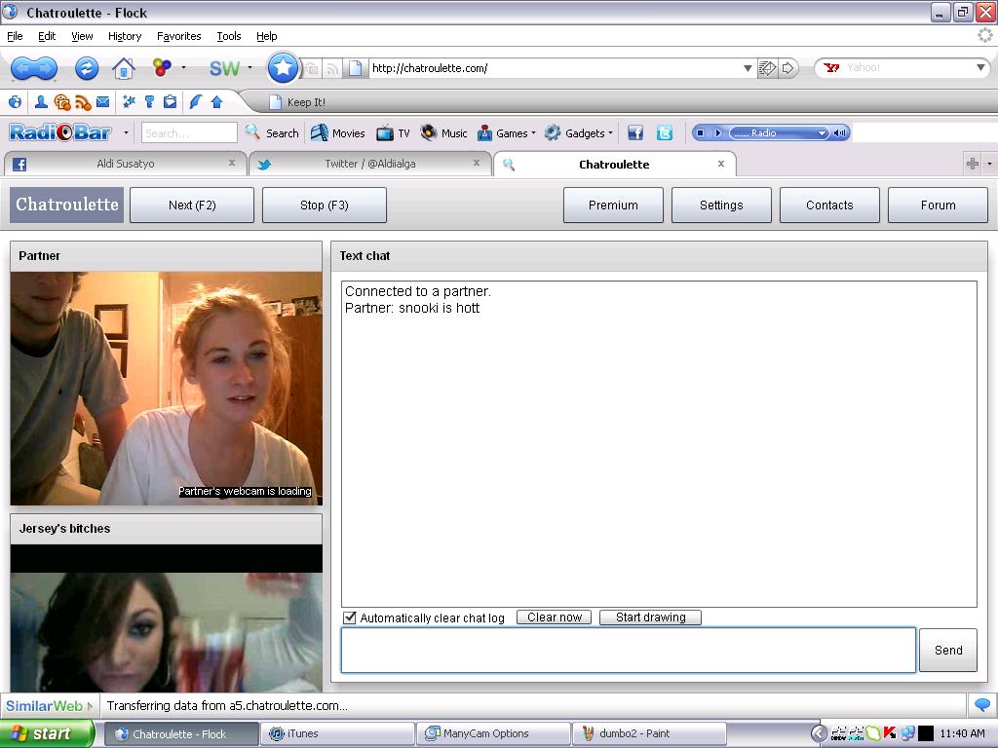The width and height of the screenshot is (998, 748).
Task: Open the Tools menu
Action: 228,36
